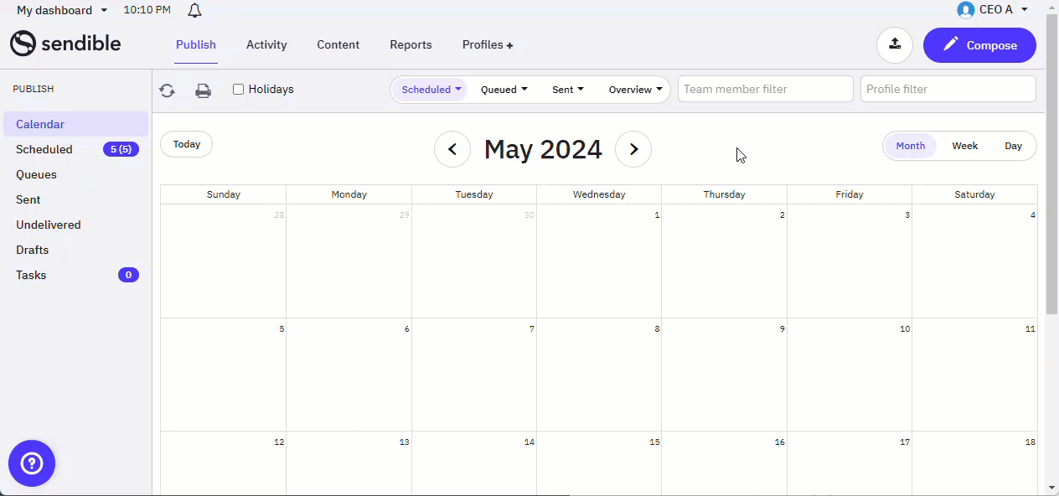Click the bulk upload icon button

pyautogui.click(x=895, y=44)
